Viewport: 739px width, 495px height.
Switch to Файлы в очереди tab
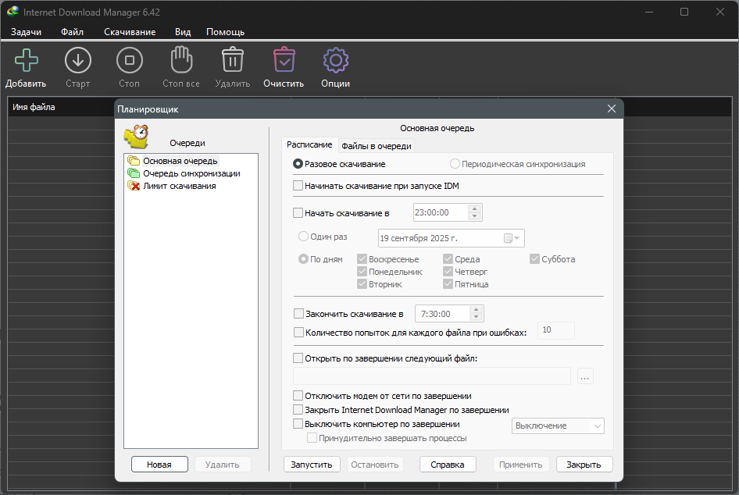pyautogui.click(x=376, y=146)
